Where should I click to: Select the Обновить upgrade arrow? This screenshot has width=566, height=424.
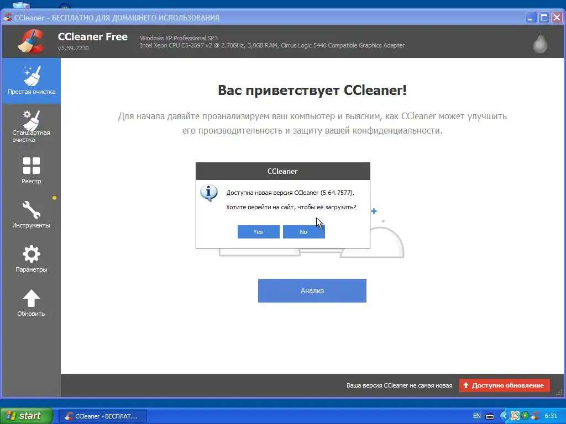point(32,303)
